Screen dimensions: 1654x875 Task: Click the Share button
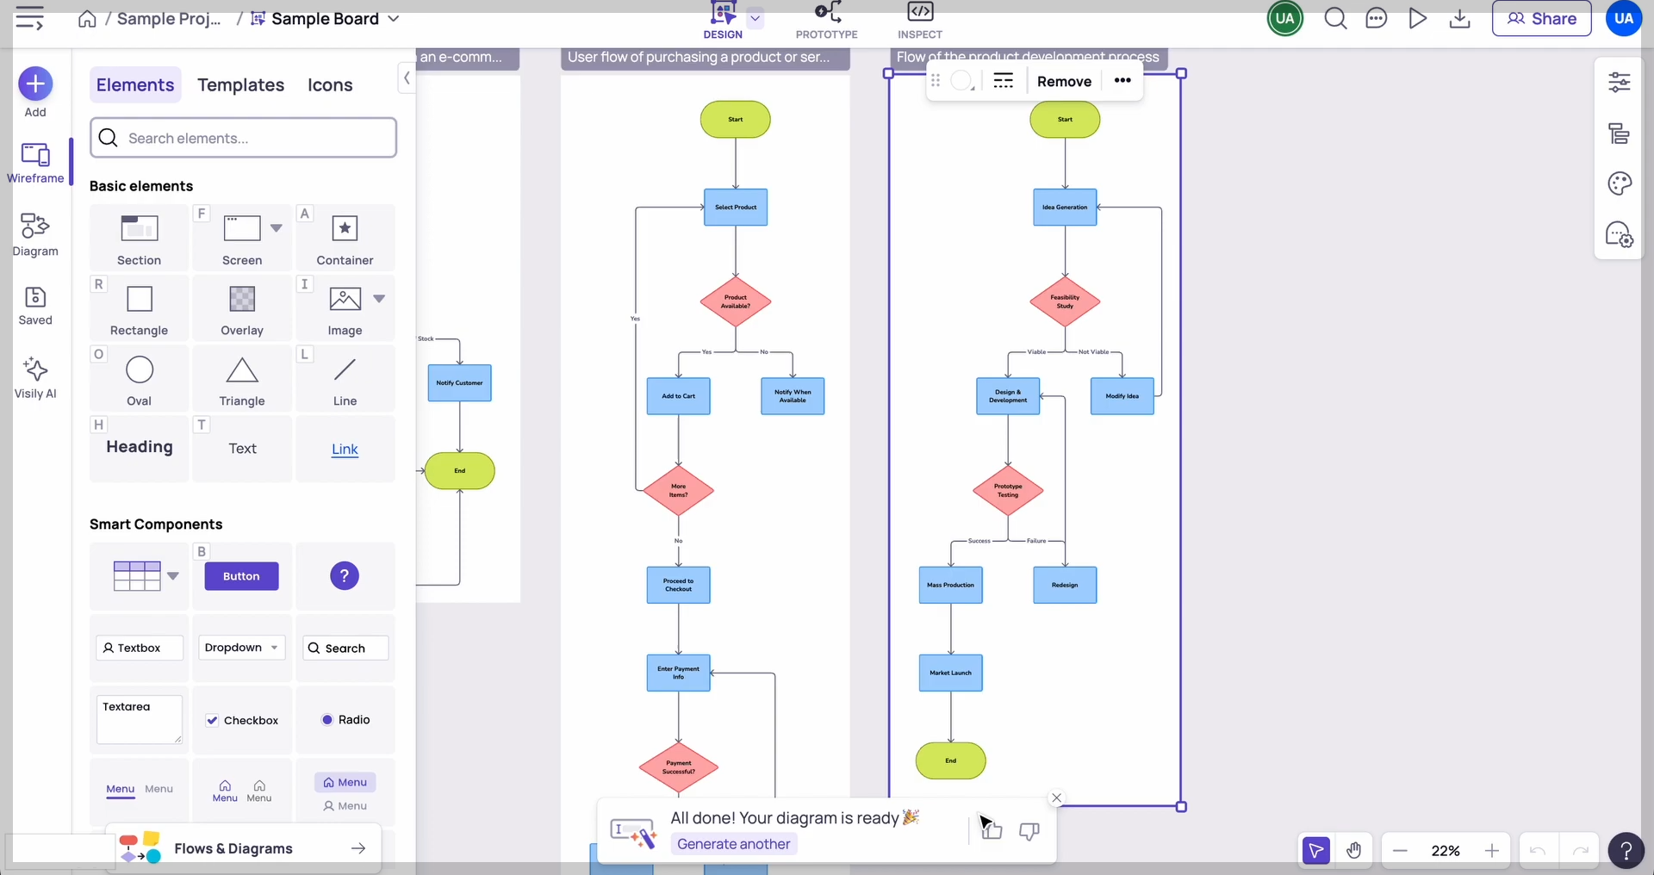click(x=1542, y=18)
